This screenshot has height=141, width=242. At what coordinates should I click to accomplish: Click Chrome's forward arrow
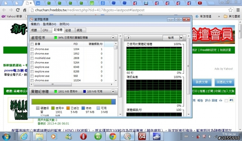(11, 10)
